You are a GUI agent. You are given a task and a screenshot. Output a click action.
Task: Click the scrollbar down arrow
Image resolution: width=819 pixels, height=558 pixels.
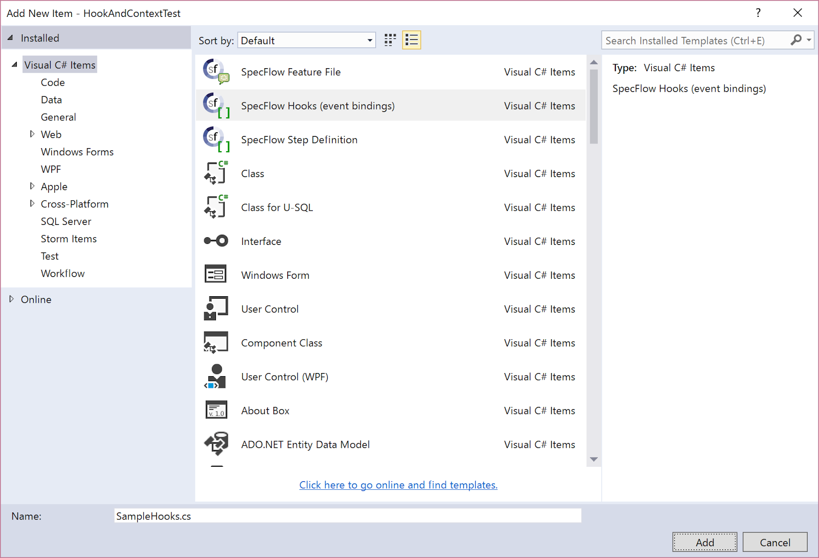click(594, 459)
